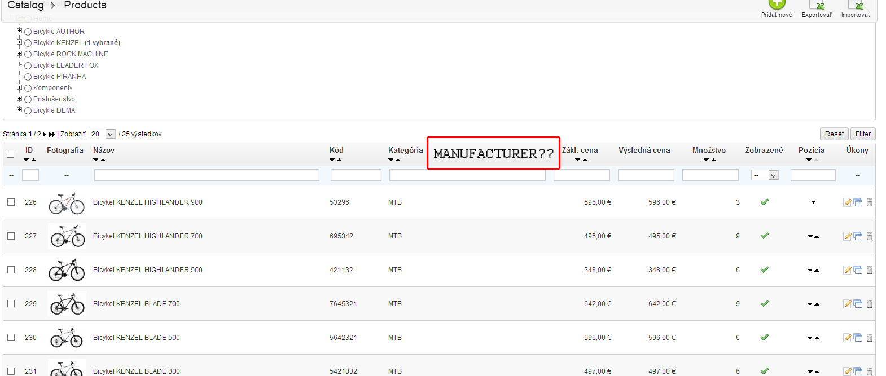Go to next page arrow in pagination
Image resolution: width=886 pixels, height=376 pixels.
[44, 134]
